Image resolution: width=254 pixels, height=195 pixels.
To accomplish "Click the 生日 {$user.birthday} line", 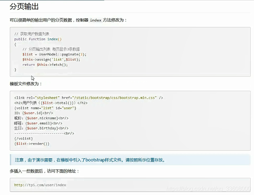I will [41, 128].
